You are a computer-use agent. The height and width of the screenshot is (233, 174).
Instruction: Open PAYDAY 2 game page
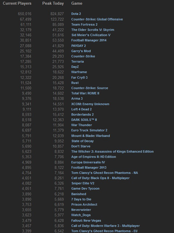pos(79,46)
